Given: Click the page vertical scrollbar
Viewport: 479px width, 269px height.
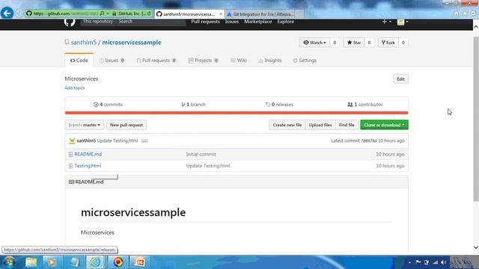Looking at the screenshot, I should pos(476,119).
